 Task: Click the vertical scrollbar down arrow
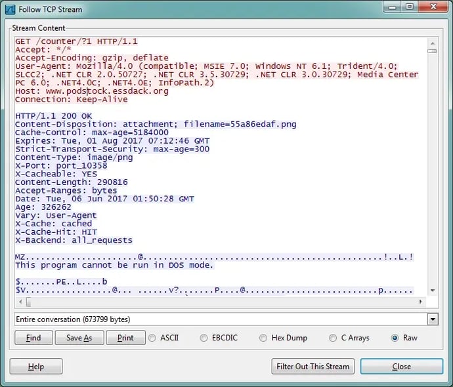tap(433, 291)
